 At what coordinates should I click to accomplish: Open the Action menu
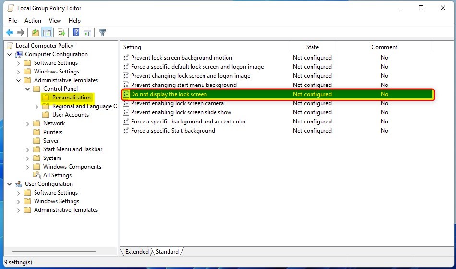[33, 20]
